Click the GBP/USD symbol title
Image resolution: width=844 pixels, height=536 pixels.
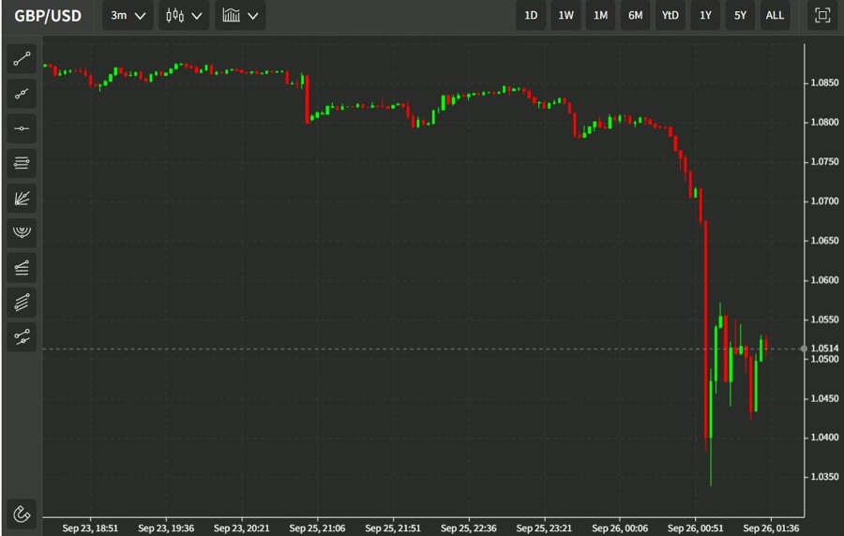(48, 16)
